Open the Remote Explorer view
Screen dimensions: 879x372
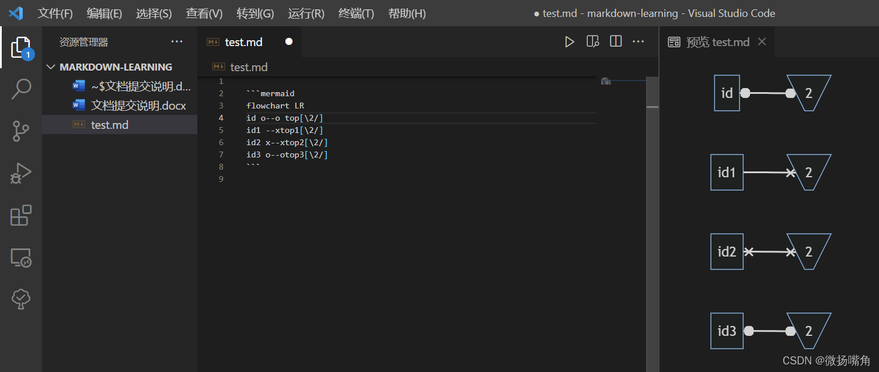21,257
